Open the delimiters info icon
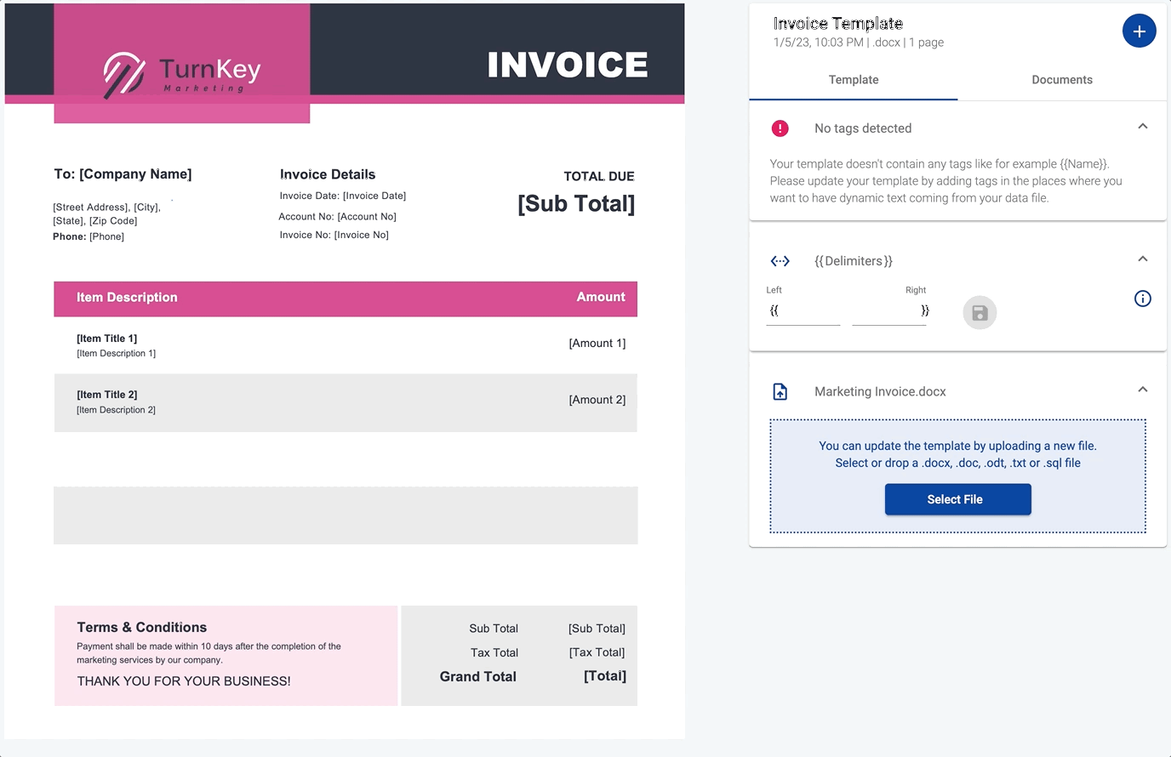Viewport: 1171px width, 757px height. coord(1142,299)
